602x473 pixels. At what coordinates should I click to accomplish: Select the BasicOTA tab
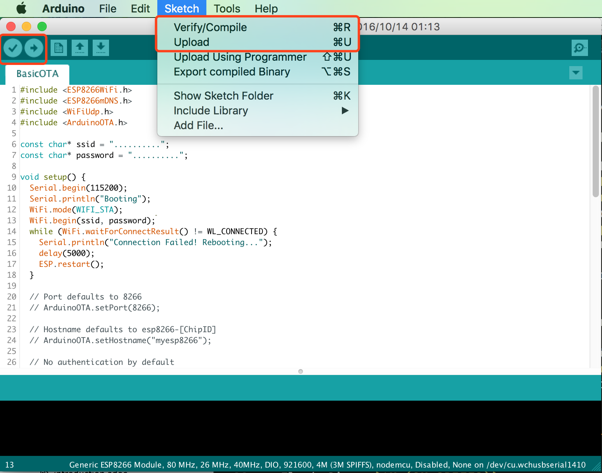[x=37, y=74]
